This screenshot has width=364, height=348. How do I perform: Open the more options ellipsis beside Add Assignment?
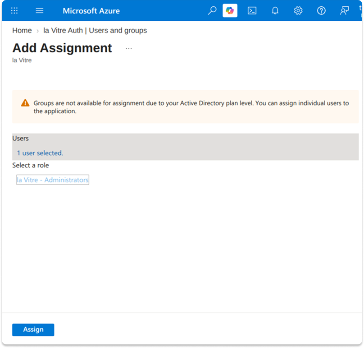click(x=129, y=49)
